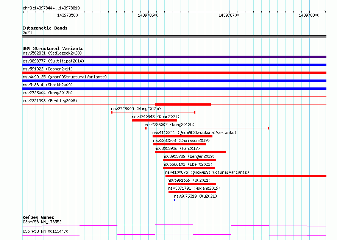Click the blue nsv4099125 variant bar
Screen dimensions: 337x240
pos(174,81)
